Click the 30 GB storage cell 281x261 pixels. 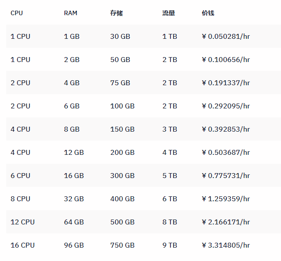pyautogui.click(x=120, y=37)
